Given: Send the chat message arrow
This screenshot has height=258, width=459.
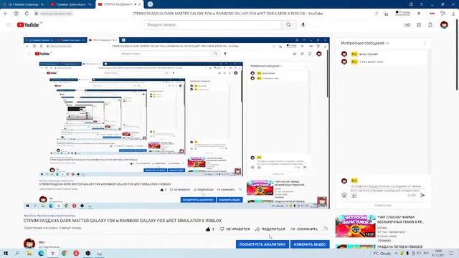Looking at the screenshot, I should (x=422, y=195).
